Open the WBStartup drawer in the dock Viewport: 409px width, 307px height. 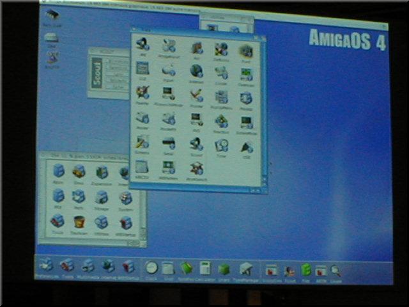[128, 267]
